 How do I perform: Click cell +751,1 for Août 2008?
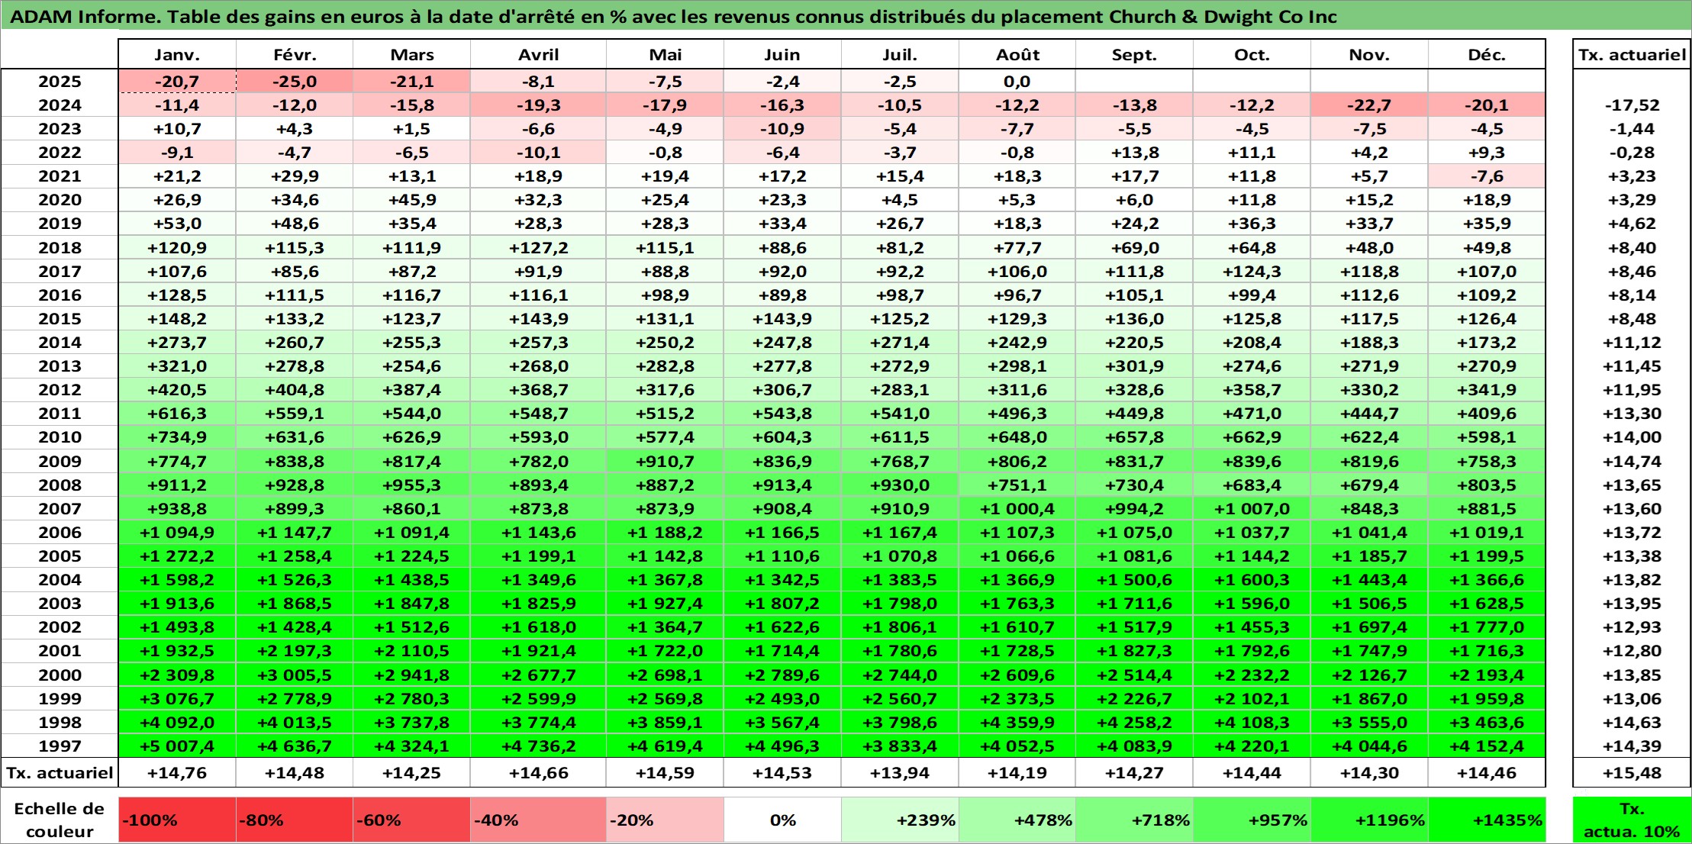1017,485
